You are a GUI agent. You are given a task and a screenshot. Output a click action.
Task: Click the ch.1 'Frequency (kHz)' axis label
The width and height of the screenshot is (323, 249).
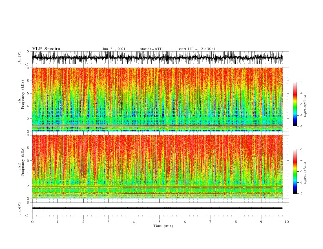pyautogui.click(x=23, y=95)
